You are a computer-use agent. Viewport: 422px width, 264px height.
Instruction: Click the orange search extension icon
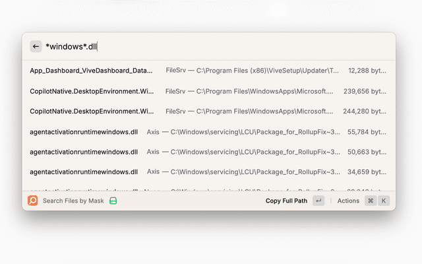(33, 201)
